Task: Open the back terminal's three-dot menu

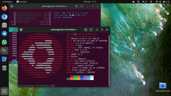Action: (x=82, y=6)
